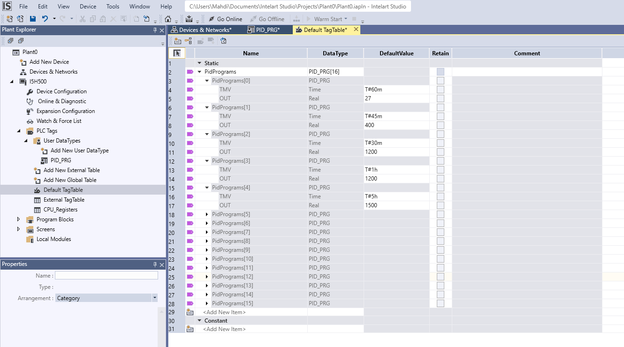
Task: Open the Arrangement dropdown in Properties
Action: 154,298
